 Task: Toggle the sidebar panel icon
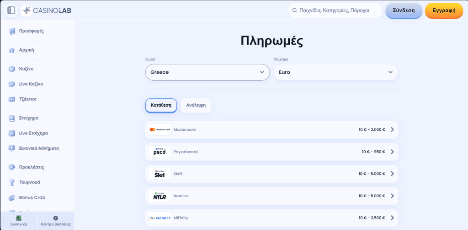coord(11,10)
